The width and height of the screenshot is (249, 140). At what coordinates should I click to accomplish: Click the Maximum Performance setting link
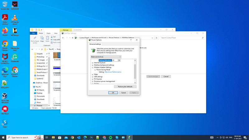pyautogui.click(x=113, y=72)
